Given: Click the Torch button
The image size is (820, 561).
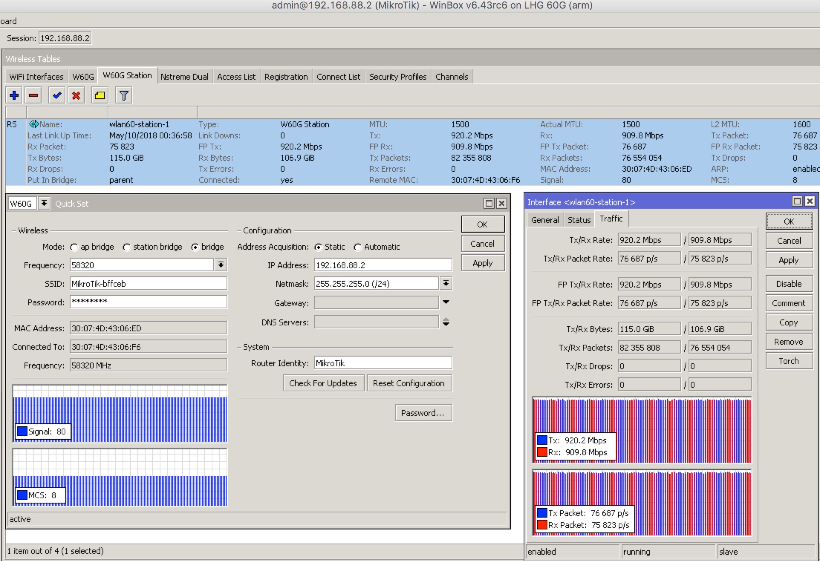Looking at the screenshot, I should 788,361.
